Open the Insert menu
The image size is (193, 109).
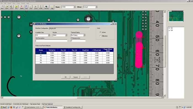pyautogui.click(x=9, y=3)
